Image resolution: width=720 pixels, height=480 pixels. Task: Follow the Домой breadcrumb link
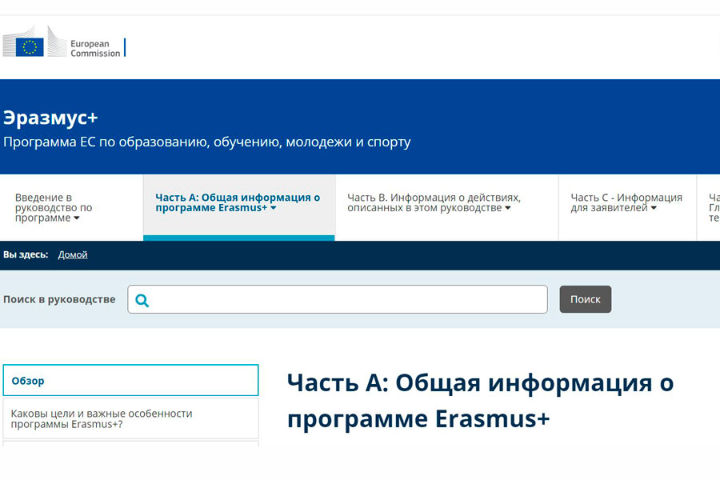coord(73,254)
